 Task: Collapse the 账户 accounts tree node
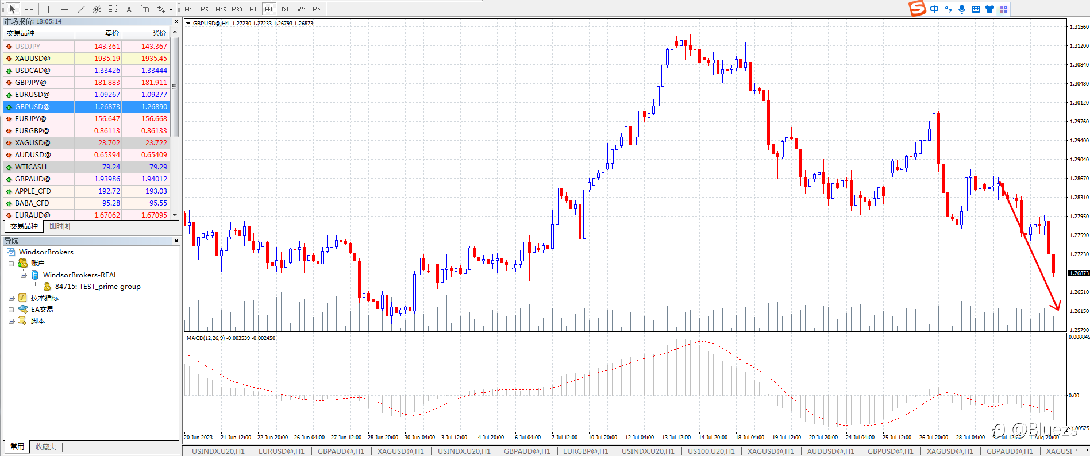[11, 264]
